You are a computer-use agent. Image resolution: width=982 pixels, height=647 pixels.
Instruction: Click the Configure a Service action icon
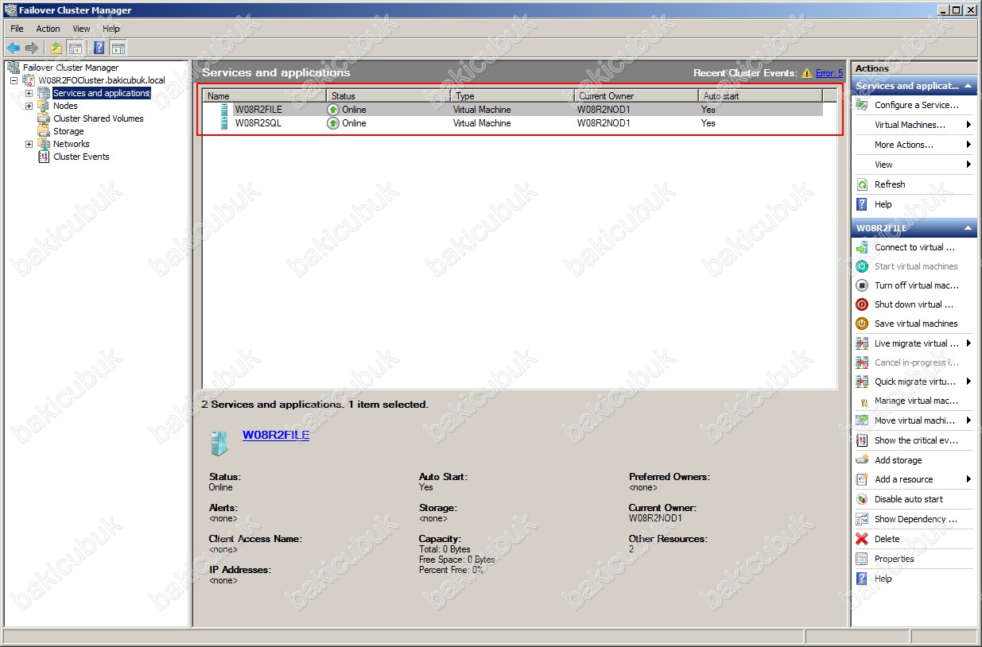(862, 105)
